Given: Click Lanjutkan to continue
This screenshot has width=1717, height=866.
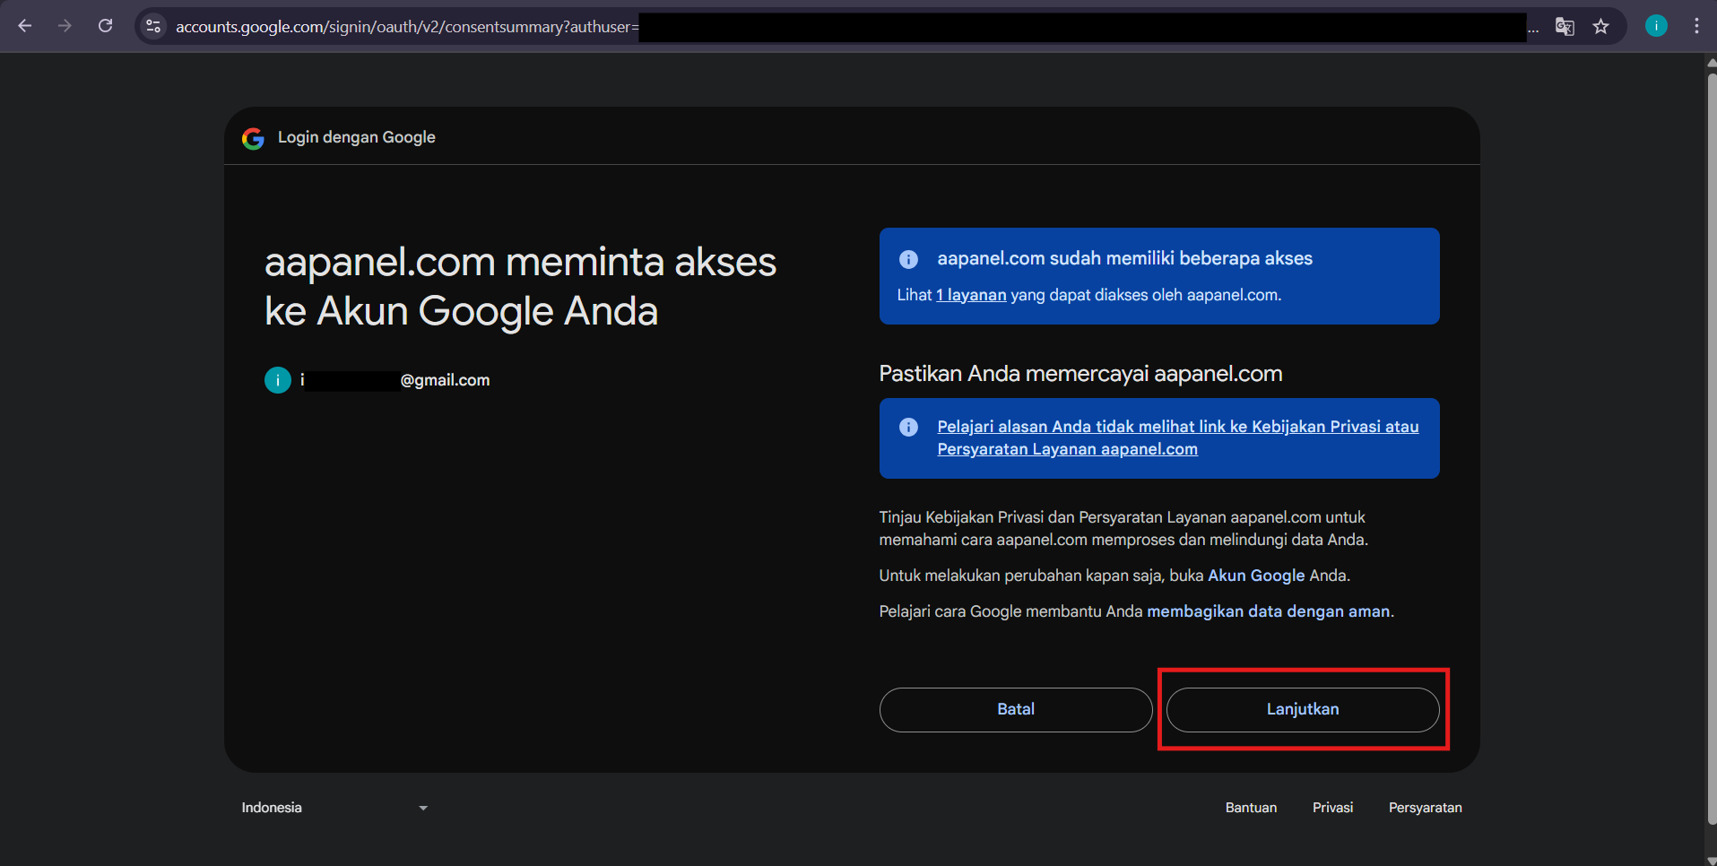Looking at the screenshot, I should [x=1302, y=709].
